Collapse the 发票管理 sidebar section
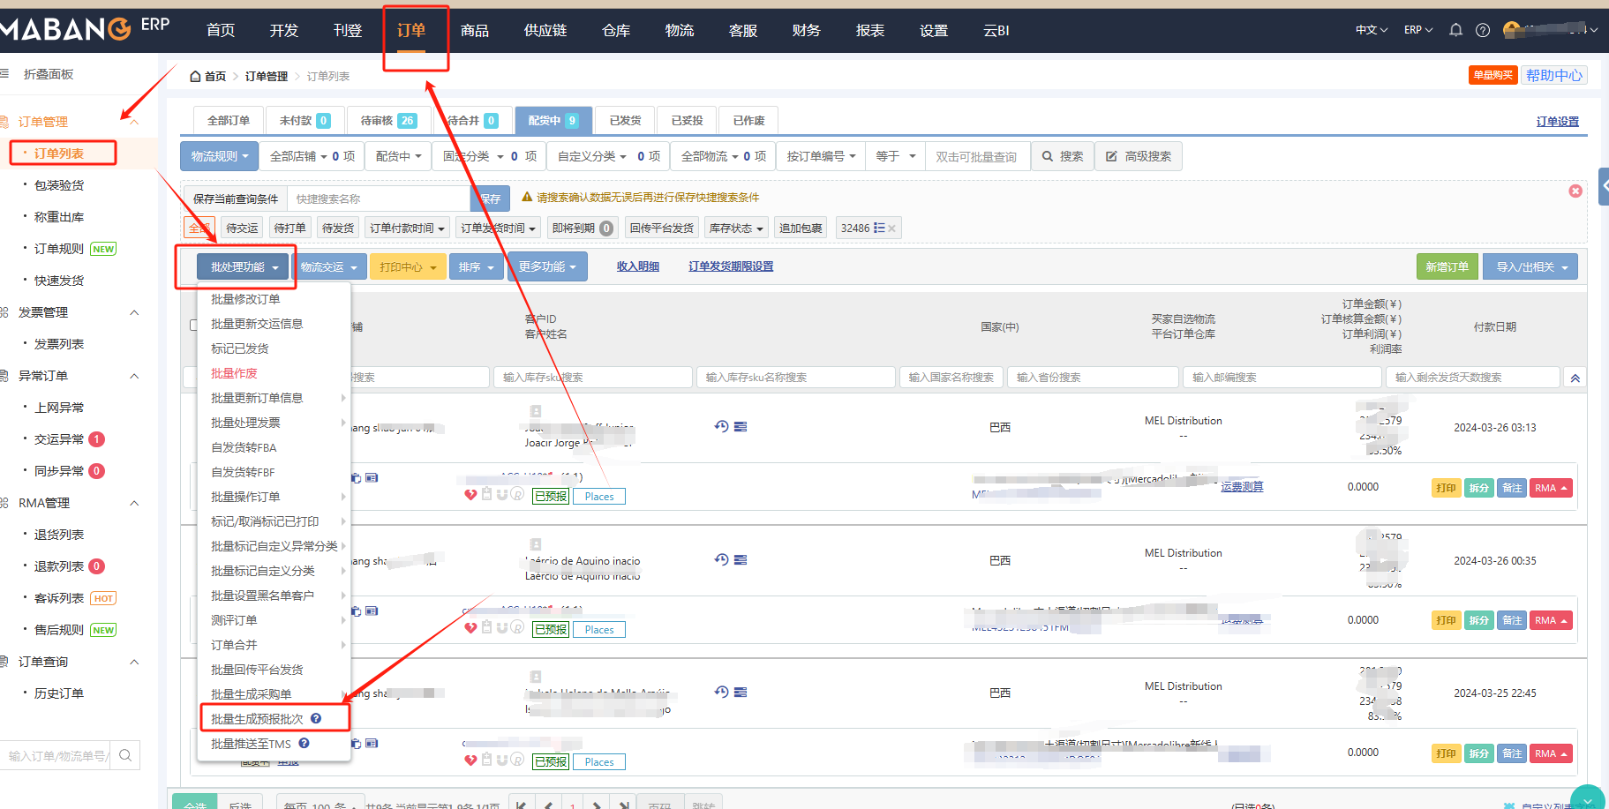Image resolution: width=1609 pixels, height=809 pixels. pyautogui.click(x=134, y=312)
